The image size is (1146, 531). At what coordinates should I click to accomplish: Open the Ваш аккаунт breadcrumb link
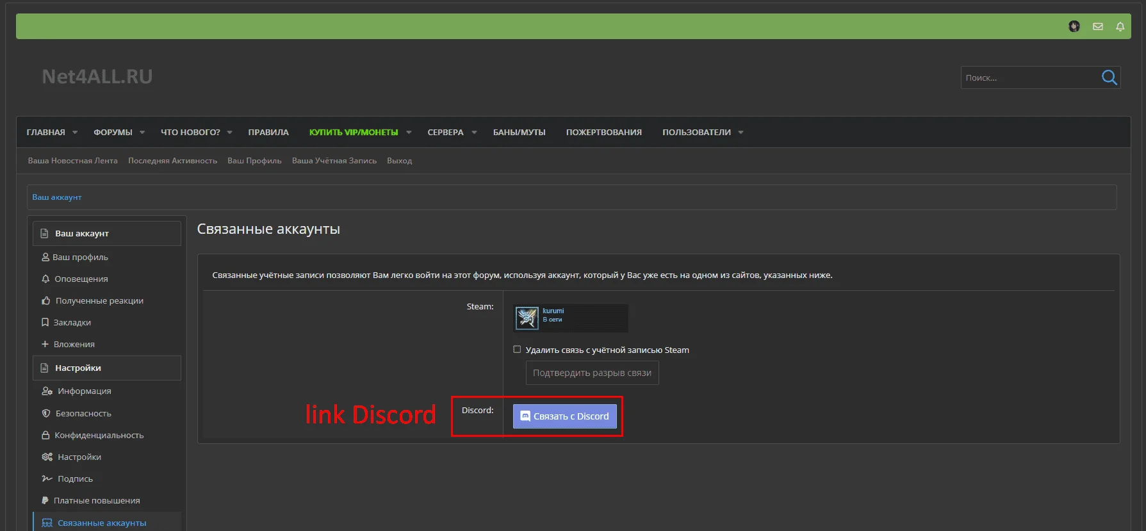coord(57,197)
